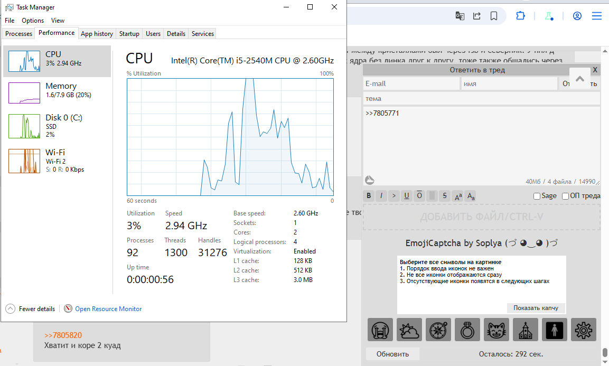Apply bold formatting in reply form
Viewport: 609px width, 366px height.
(369, 196)
